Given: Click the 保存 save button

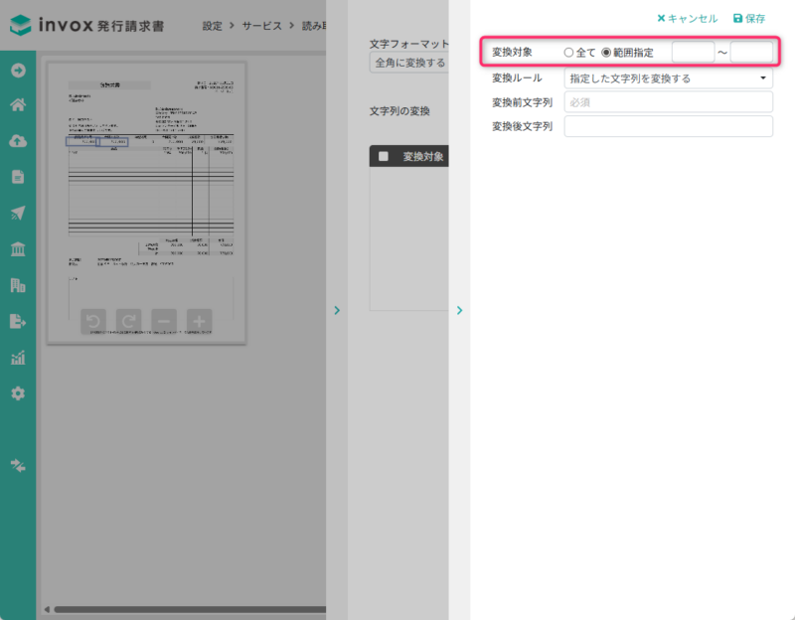Looking at the screenshot, I should (x=748, y=18).
